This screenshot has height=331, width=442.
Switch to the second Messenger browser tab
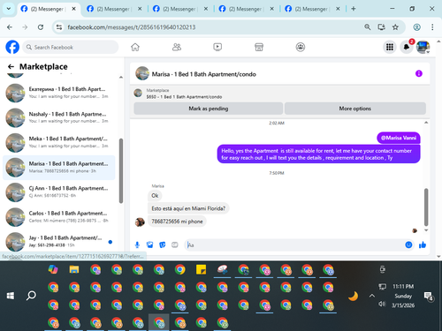click(115, 9)
